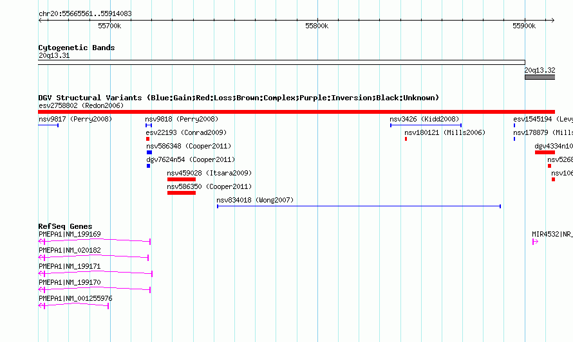Click the nsv586348 blue gain glyph
The image size is (573, 342).
click(149, 152)
